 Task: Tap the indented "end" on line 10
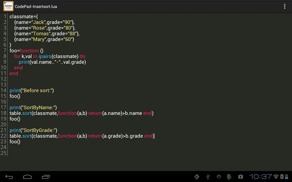tap(18, 68)
